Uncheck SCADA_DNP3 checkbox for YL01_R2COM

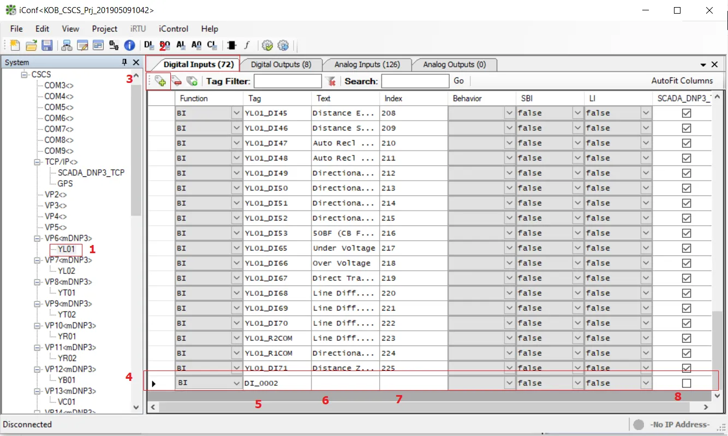tap(687, 338)
